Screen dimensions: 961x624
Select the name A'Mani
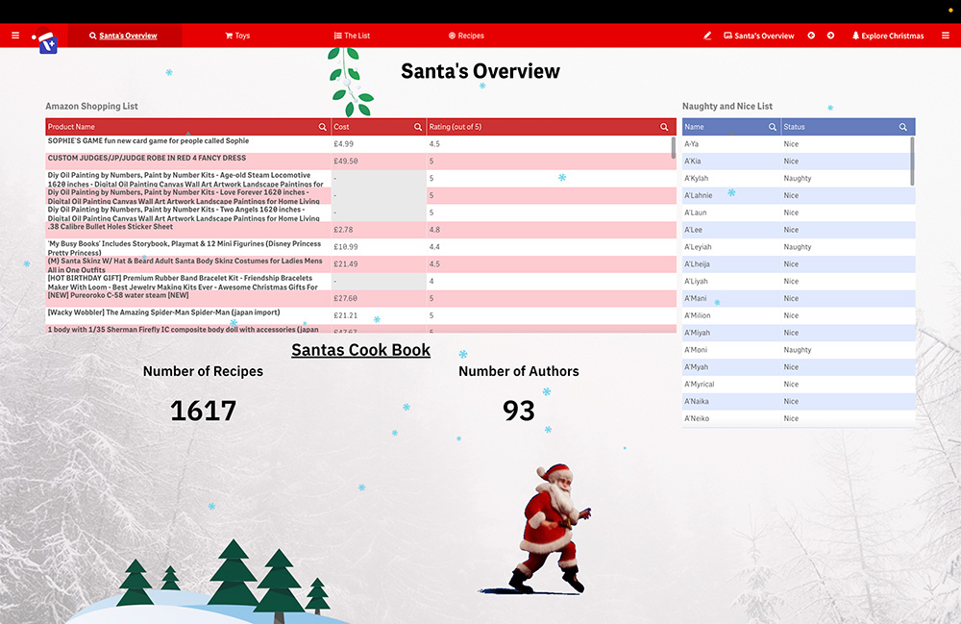(731, 298)
